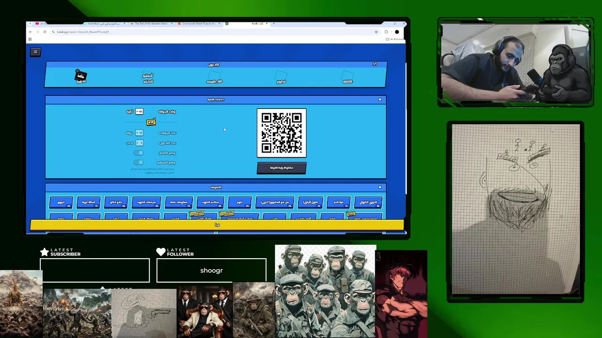Open the apps grid in the bookmarks bar
Screen dimensions: 602x338
[30, 39]
